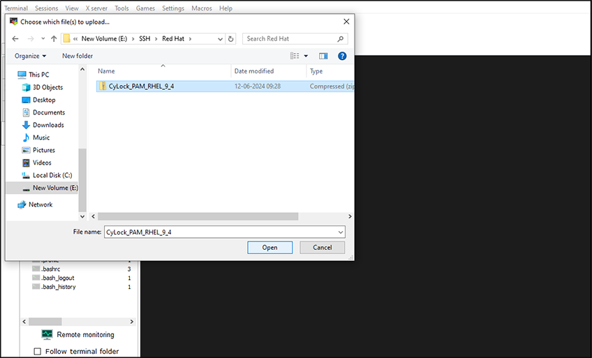Image resolution: width=592 pixels, height=358 pixels.
Task: Open 3D Objects in navigation pane
Action: [x=47, y=87]
